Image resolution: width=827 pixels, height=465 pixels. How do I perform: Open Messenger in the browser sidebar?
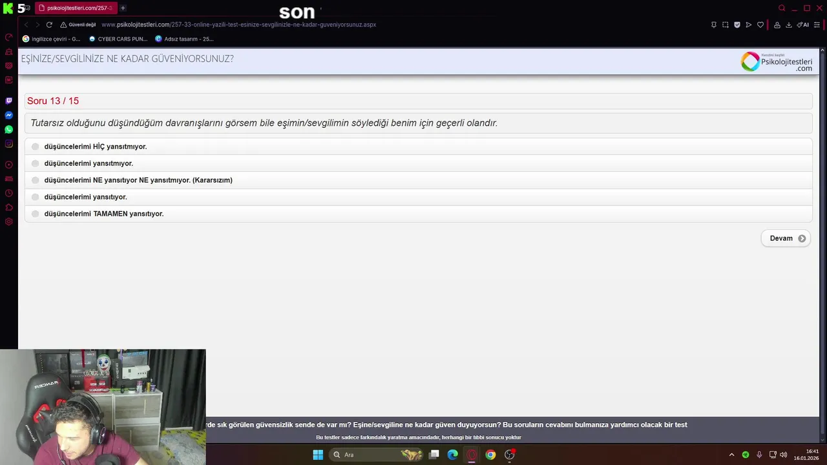(x=9, y=115)
